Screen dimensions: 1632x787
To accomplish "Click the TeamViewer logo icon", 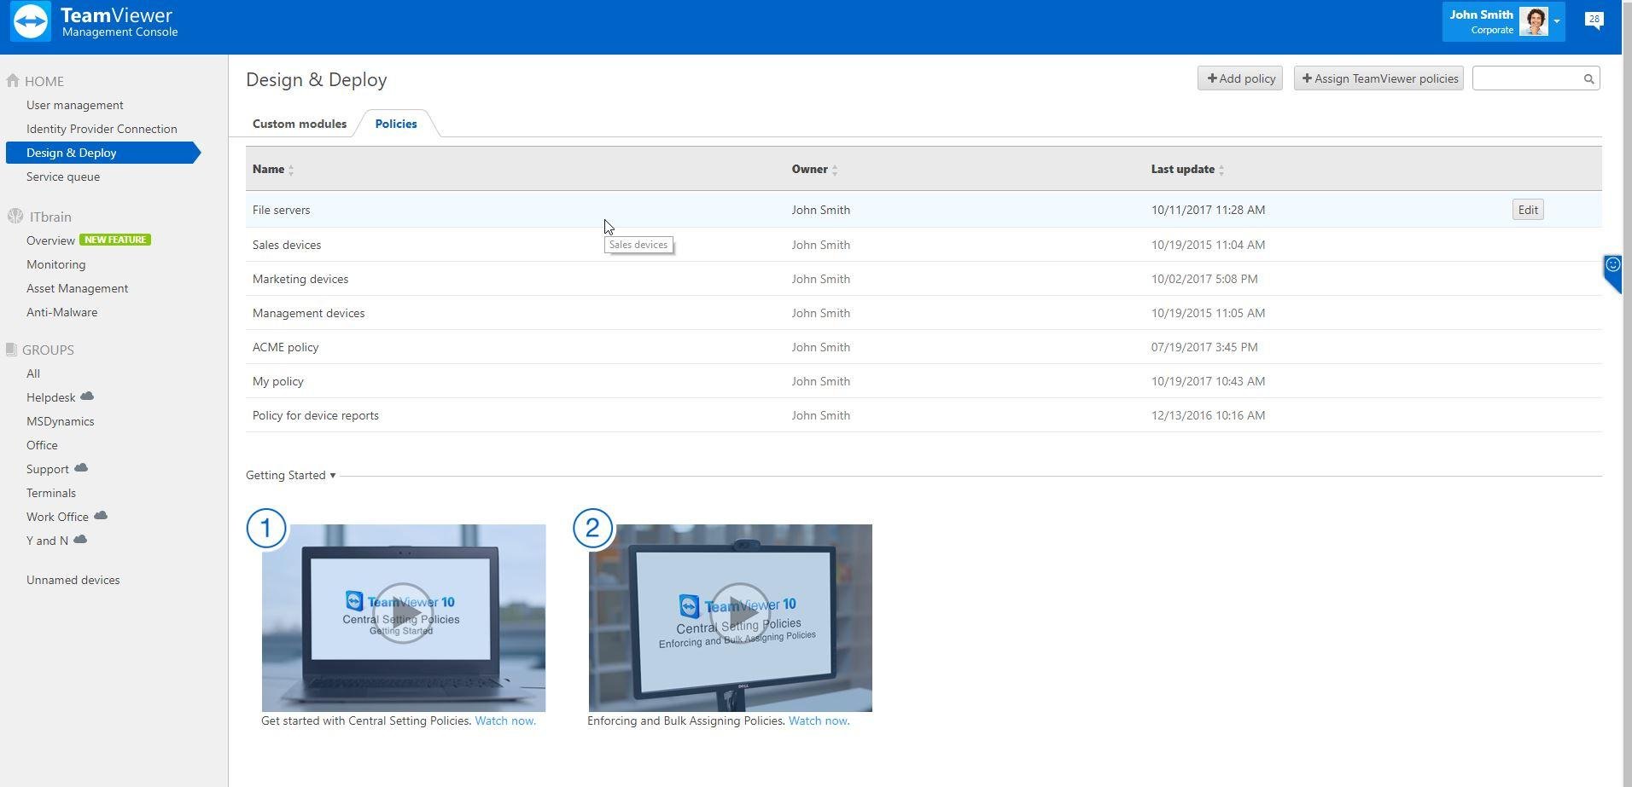I will (x=31, y=21).
